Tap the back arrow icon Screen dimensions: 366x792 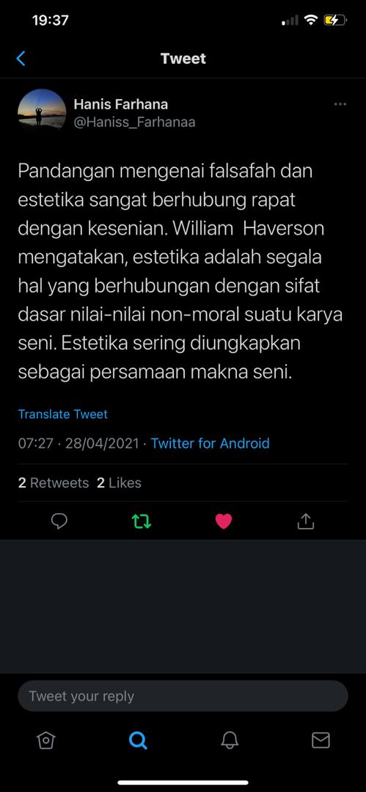tap(21, 59)
